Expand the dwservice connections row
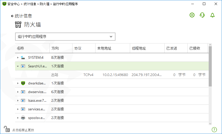The image size is (222, 134). pos(18,92)
